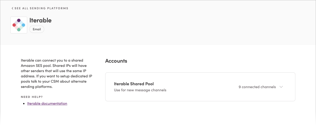Click the Iterable logo thumbnail
Screen dimensions: 316x125
pyautogui.click(x=19, y=25)
